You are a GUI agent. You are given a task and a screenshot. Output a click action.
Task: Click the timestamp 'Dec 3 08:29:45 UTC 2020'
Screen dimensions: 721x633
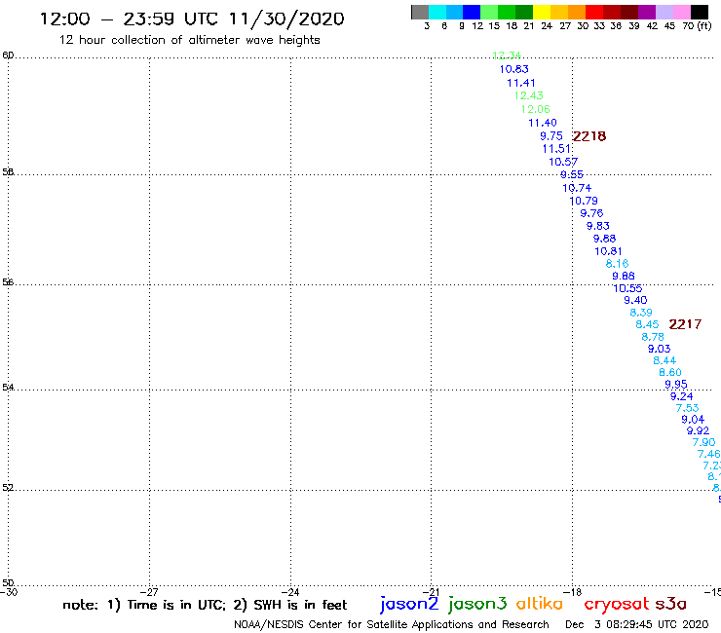(x=637, y=624)
